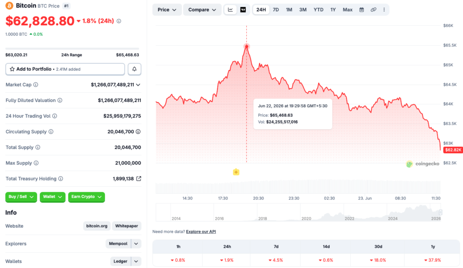Show Total Treasury Holding info tooltip
463x268 pixels.
point(61,179)
